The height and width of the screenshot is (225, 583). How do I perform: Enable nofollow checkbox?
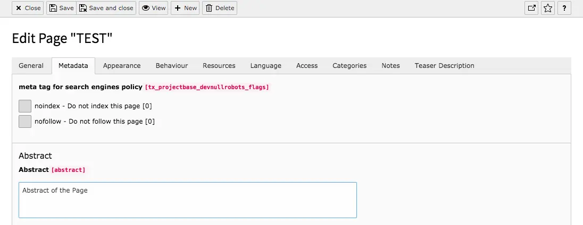click(25, 122)
